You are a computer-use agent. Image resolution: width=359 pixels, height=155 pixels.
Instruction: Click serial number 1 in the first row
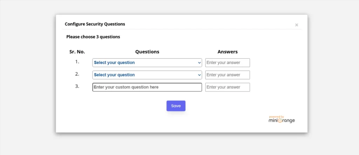click(77, 62)
